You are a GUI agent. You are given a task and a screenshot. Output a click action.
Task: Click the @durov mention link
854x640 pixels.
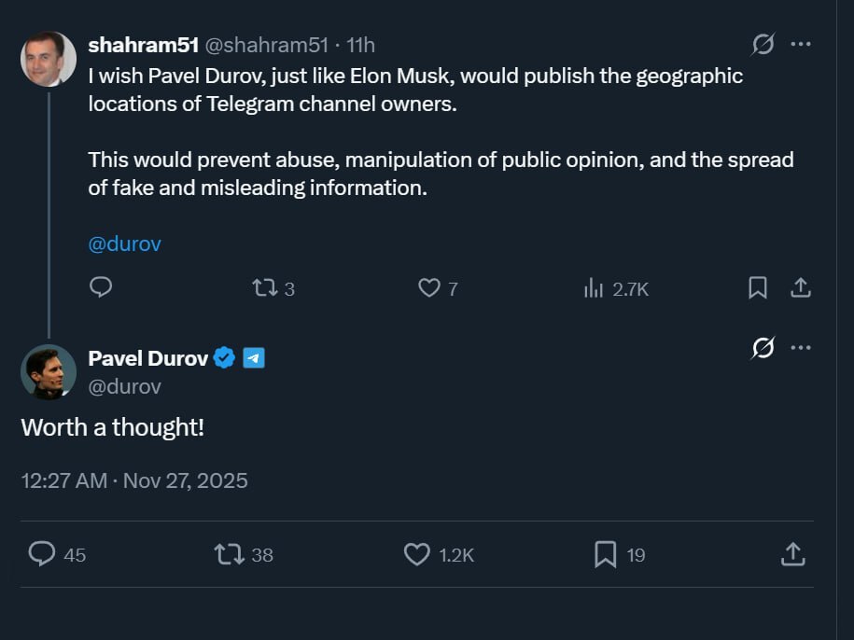(124, 243)
